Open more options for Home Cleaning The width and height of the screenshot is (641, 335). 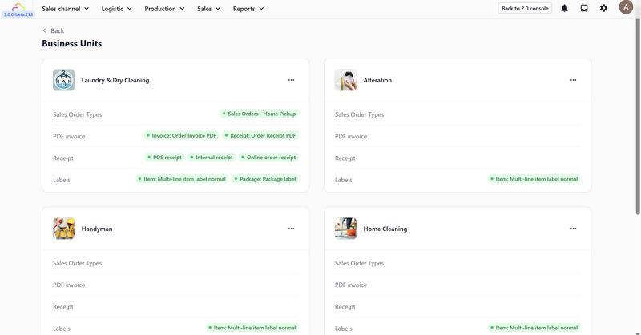[573, 229]
